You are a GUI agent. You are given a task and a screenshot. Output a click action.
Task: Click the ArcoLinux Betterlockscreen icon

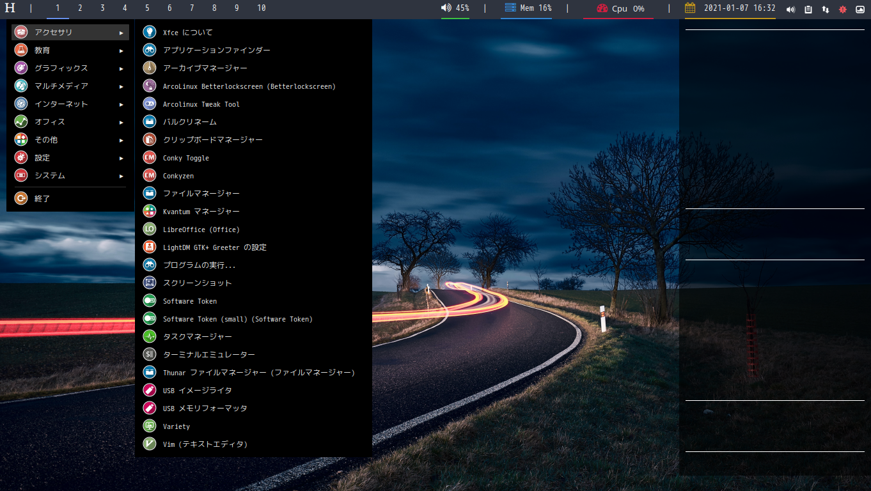click(x=149, y=86)
